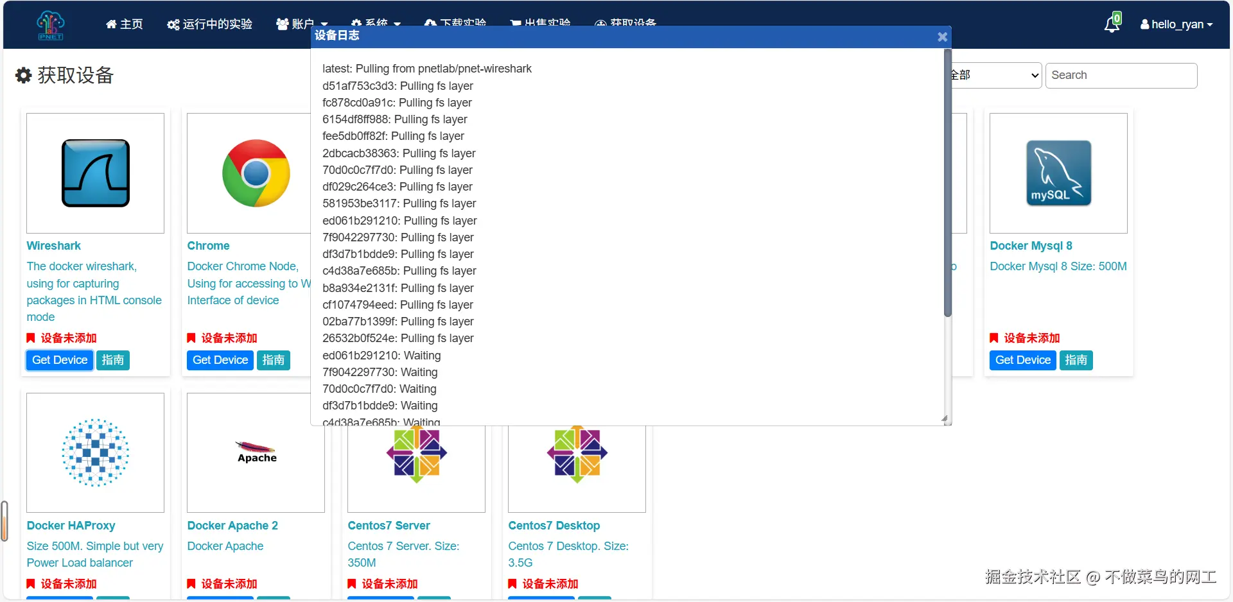The image size is (1233, 602).
Task: Click log line '26532b0f524e: Pulling fs layer'
Action: tap(398, 338)
